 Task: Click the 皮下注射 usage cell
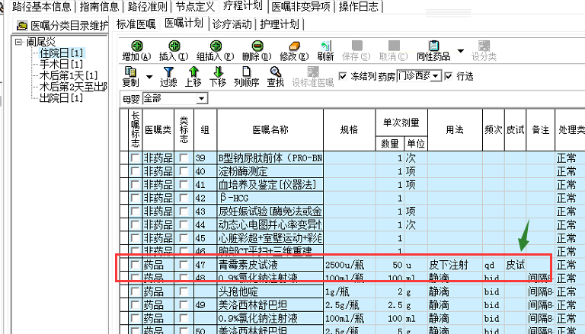(x=455, y=265)
